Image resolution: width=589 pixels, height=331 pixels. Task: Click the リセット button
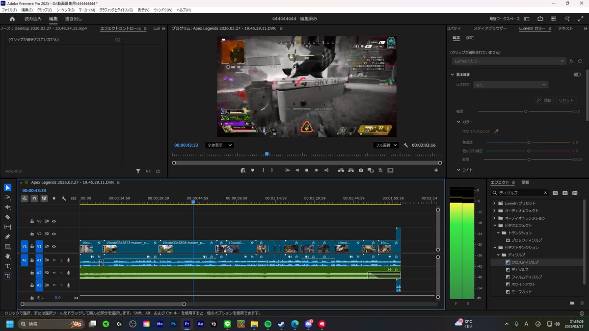(x=566, y=100)
